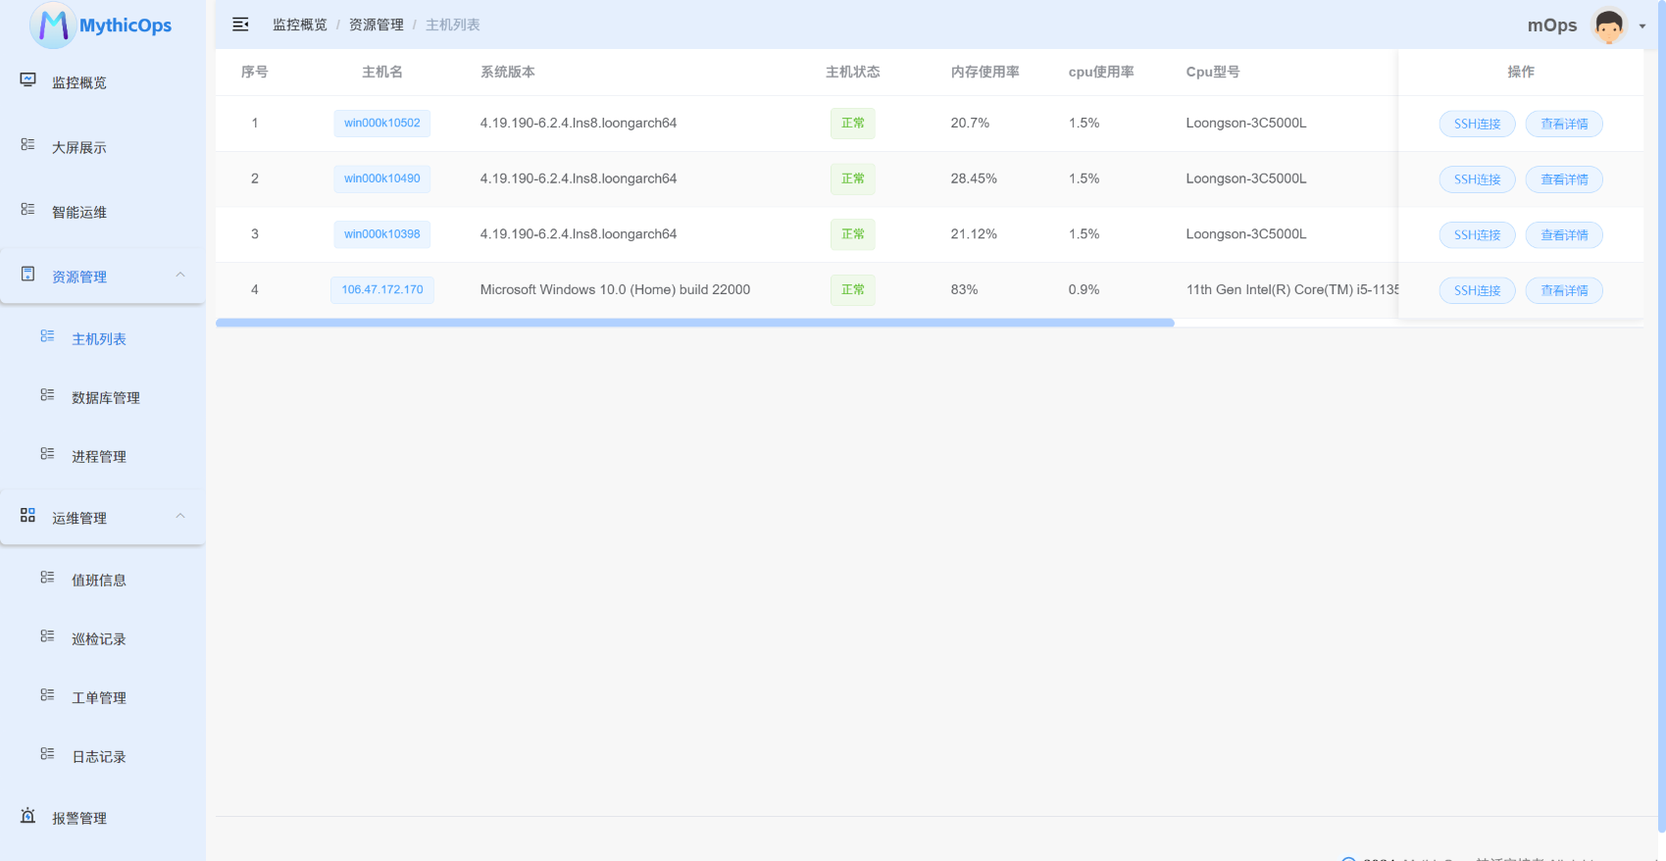
Task: Click the list icon beside 巡检记录
Action: coord(47,636)
